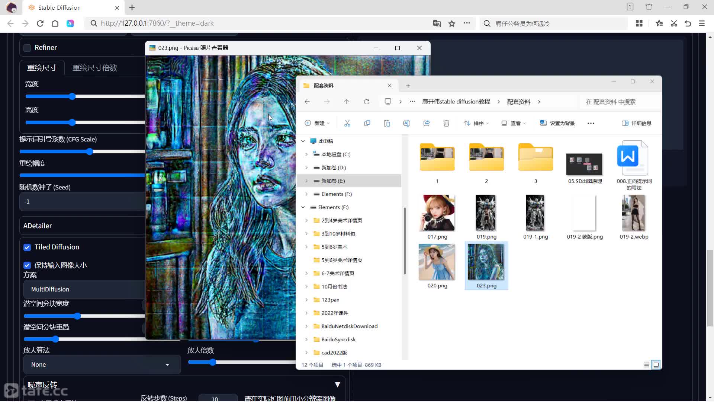Click the ADetailer panel icon
The image size is (714, 402).
pos(38,225)
